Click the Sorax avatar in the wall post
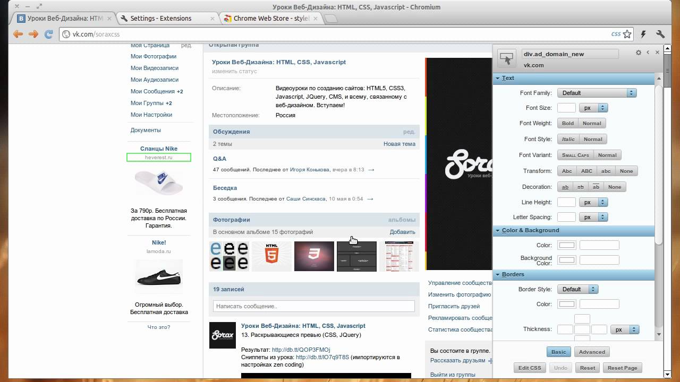This screenshot has height=382, width=680. [222, 335]
